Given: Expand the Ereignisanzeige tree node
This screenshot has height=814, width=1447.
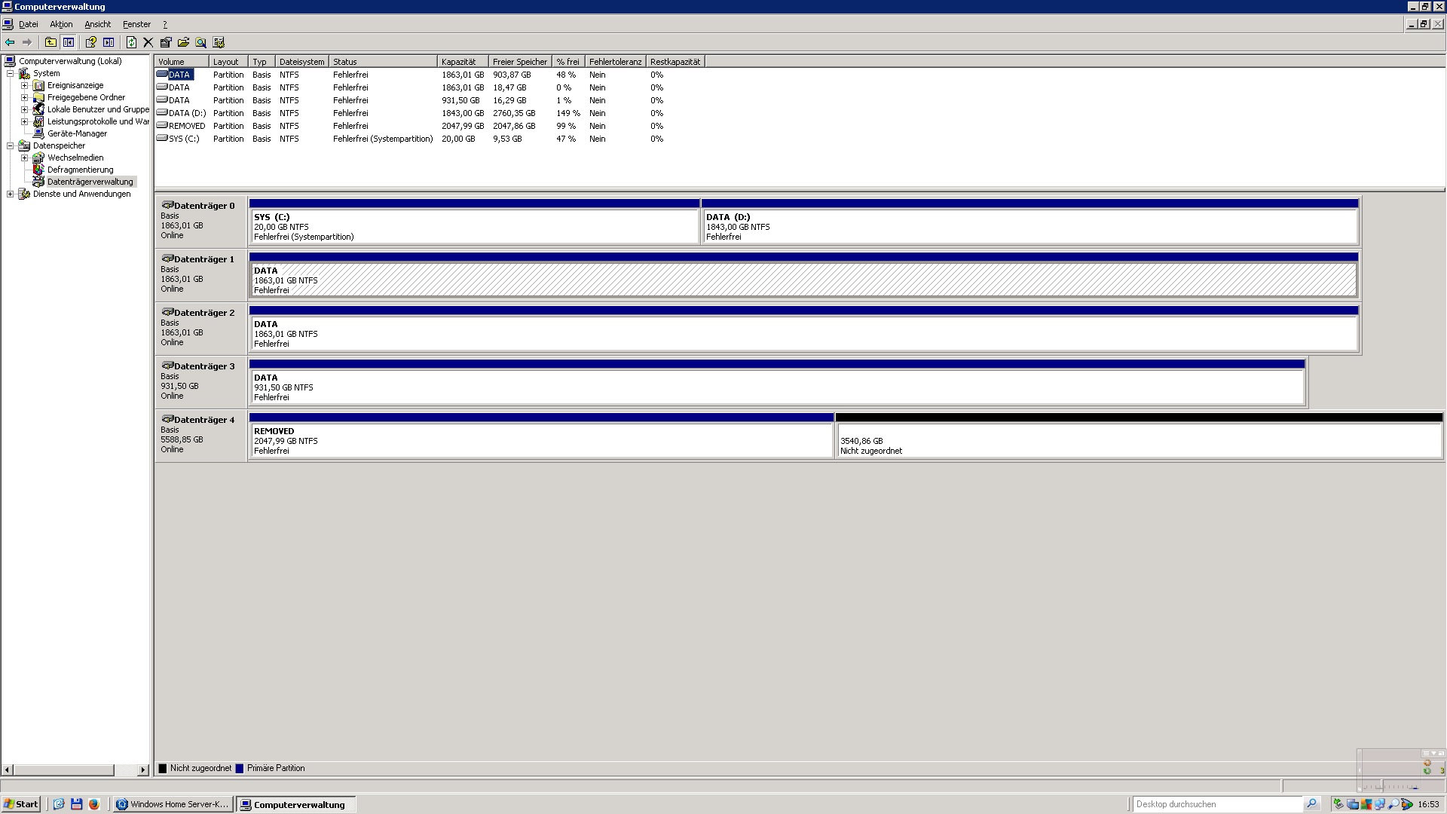Looking at the screenshot, I should 24,86.
